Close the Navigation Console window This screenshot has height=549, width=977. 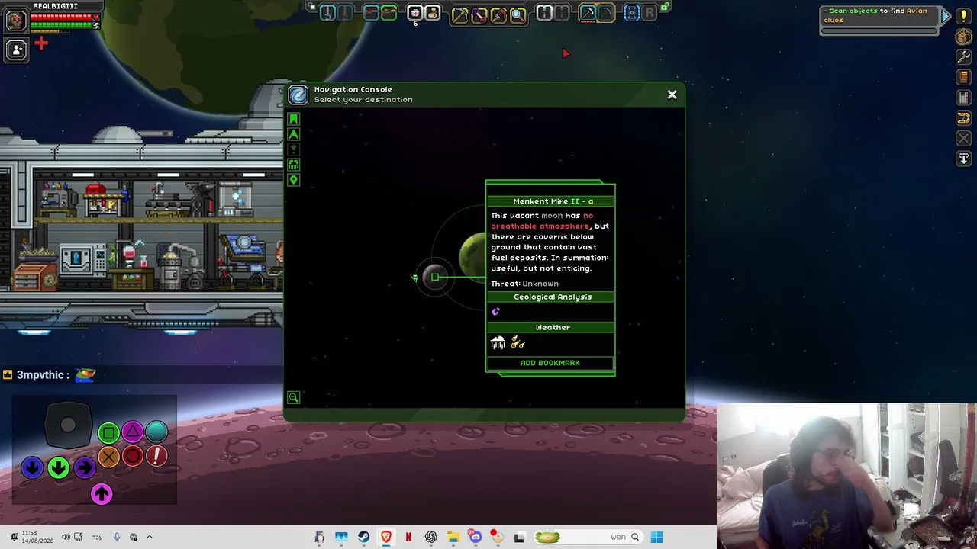point(672,95)
